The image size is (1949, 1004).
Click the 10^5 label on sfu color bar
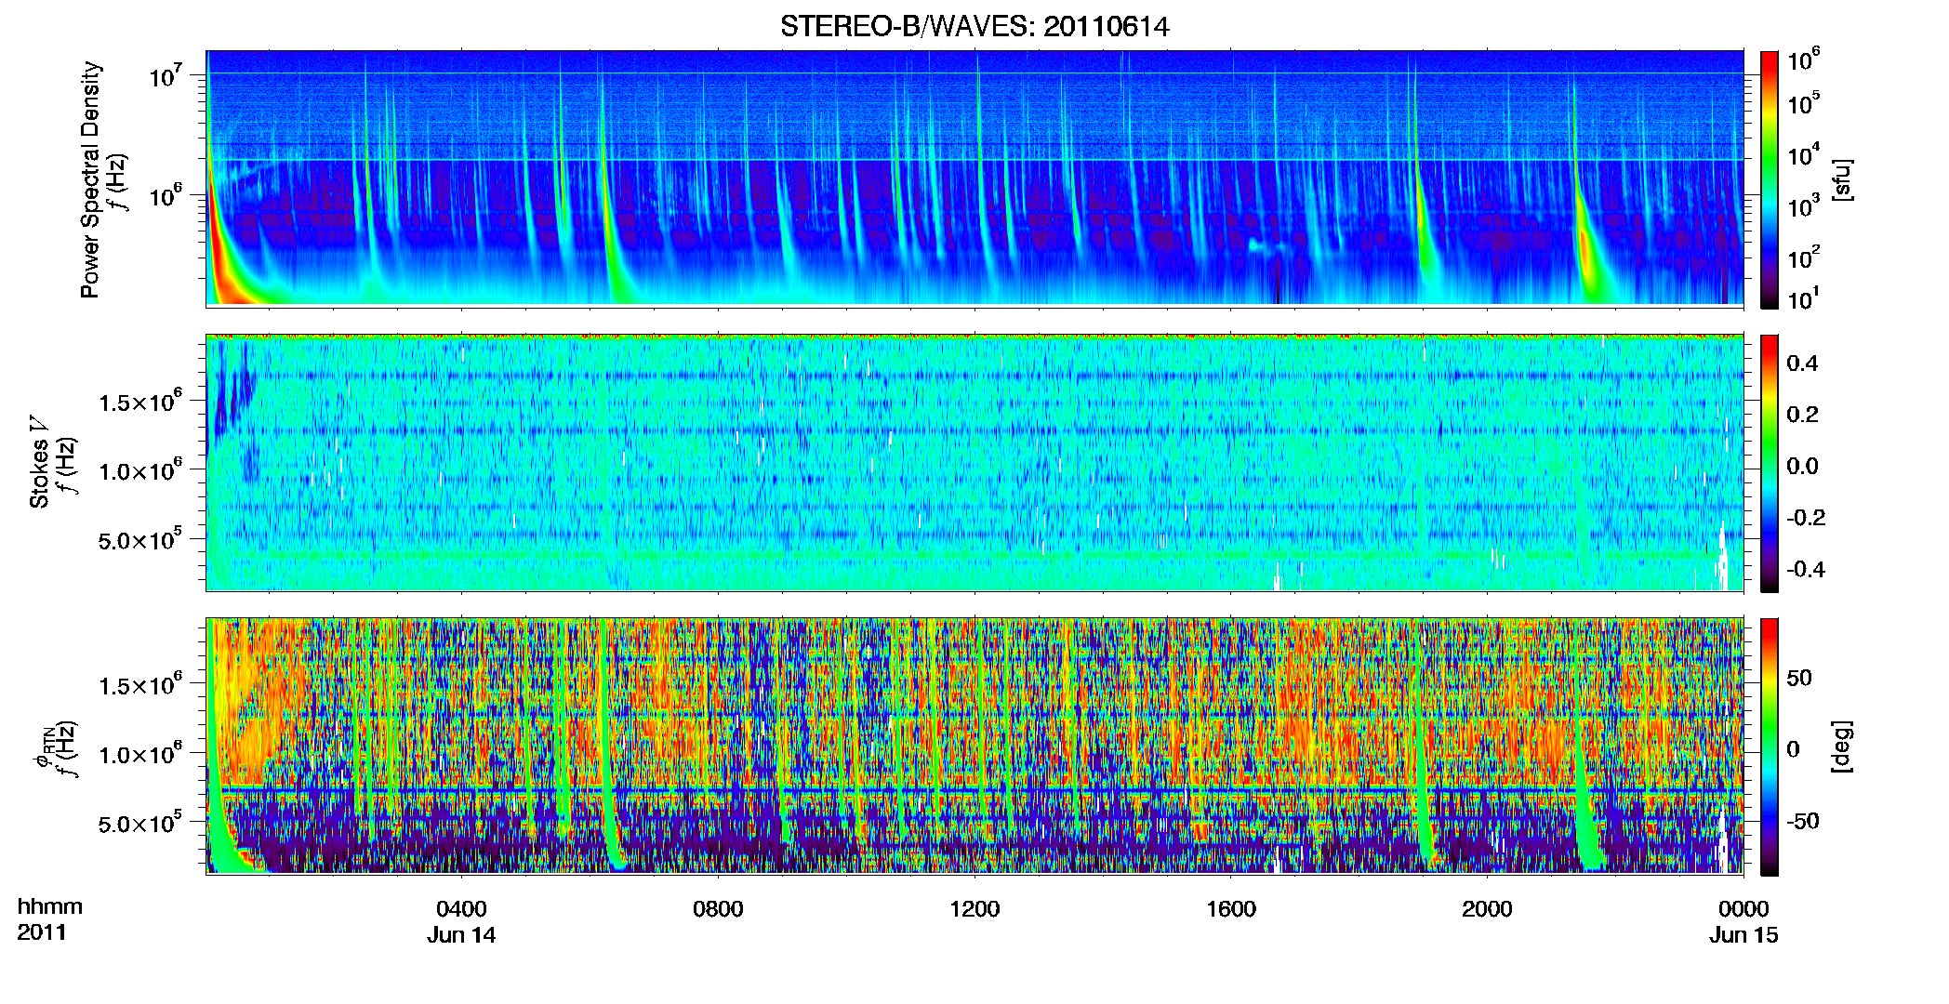[x=1803, y=103]
